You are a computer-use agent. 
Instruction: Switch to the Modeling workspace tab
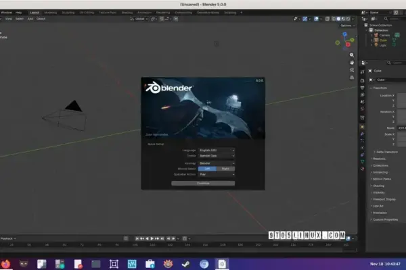coord(51,12)
